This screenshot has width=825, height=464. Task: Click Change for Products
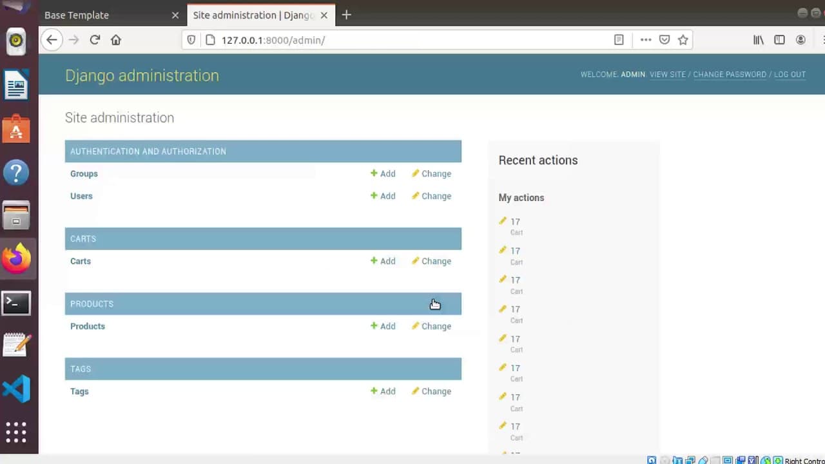[431, 326]
